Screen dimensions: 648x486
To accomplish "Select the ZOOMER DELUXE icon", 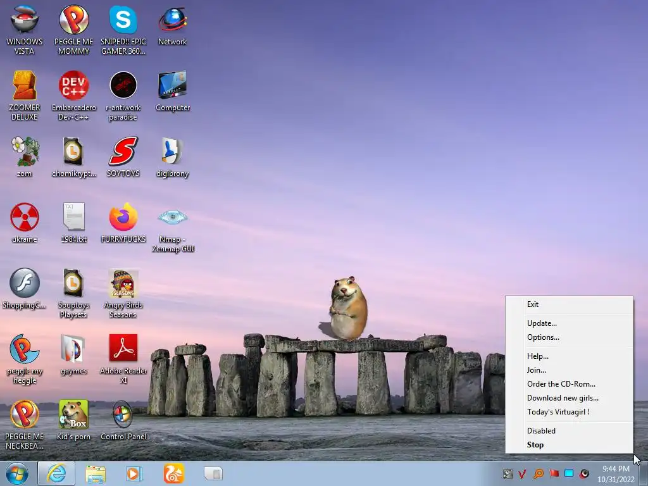I will [x=25, y=96].
